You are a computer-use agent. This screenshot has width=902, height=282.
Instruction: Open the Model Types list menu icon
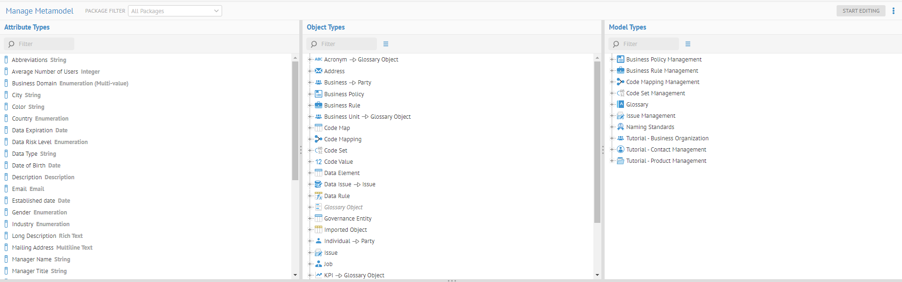[688, 44]
